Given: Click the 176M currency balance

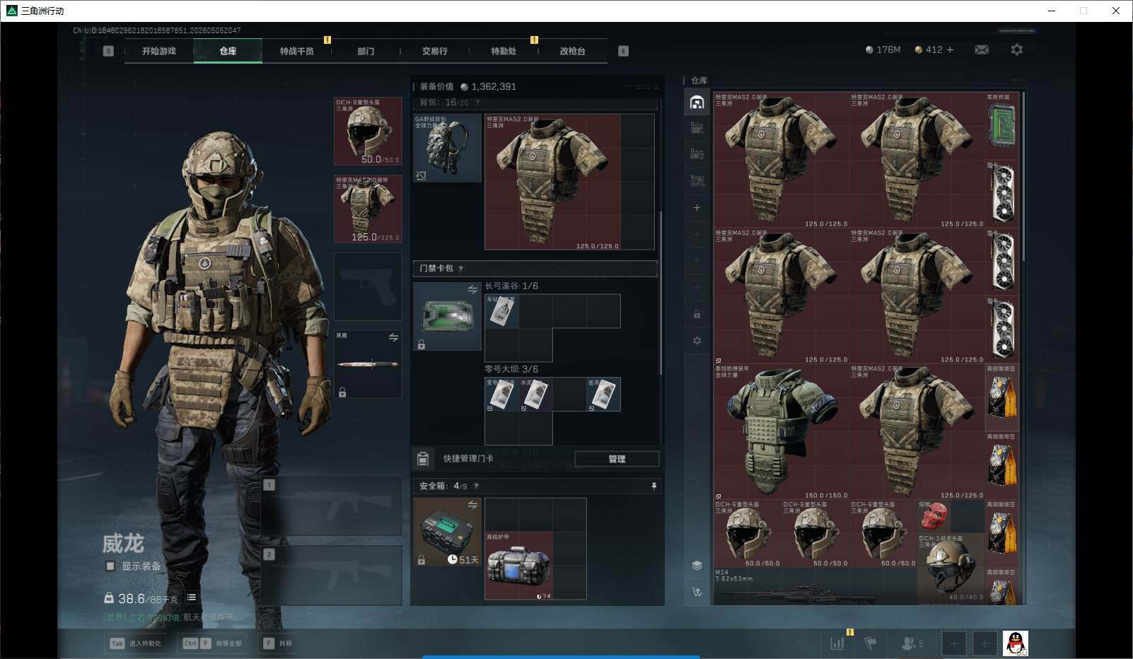Looking at the screenshot, I should [x=883, y=49].
